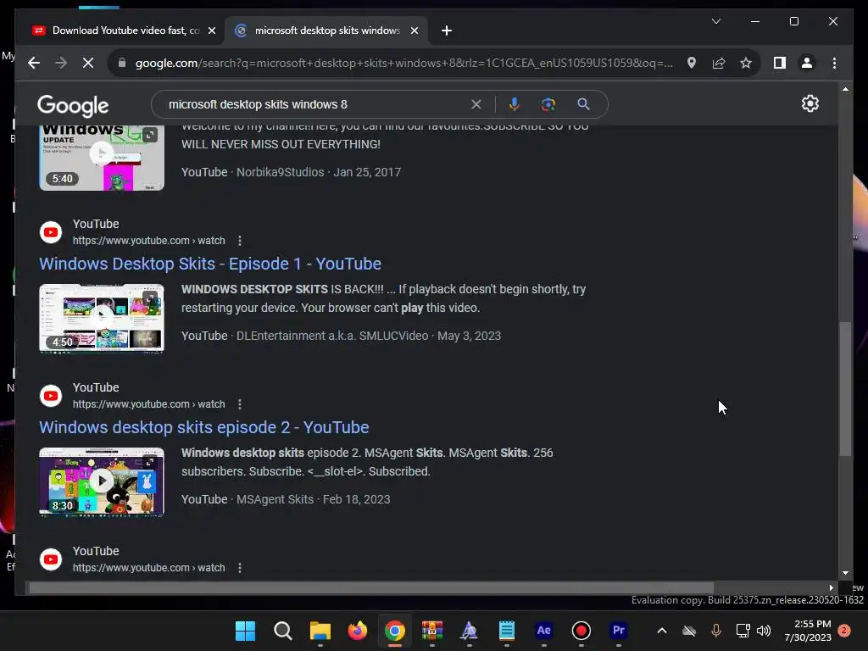Share this page icon
Image resolution: width=868 pixels, height=651 pixels.
tap(719, 63)
